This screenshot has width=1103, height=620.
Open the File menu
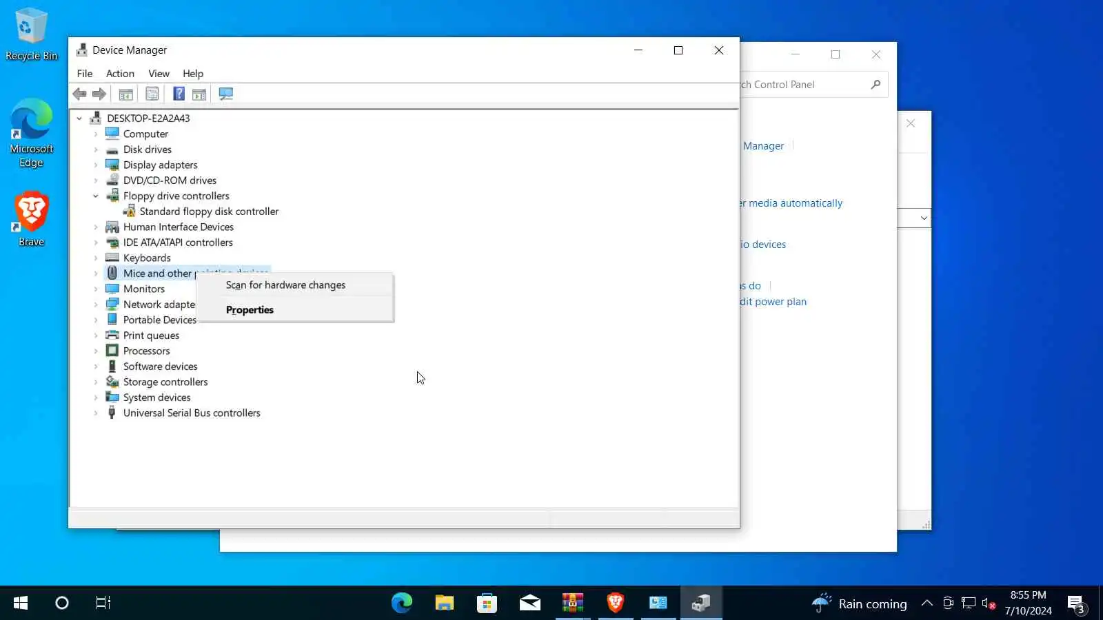pos(85,74)
